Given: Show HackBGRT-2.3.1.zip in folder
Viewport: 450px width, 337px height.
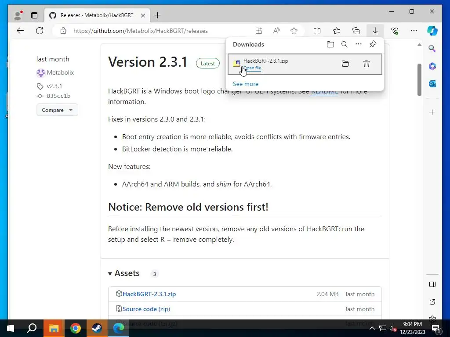Looking at the screenshot, I should coord(345,64).
